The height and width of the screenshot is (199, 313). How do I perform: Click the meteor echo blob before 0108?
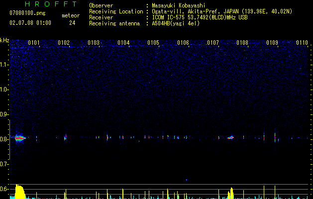(231, 137)
